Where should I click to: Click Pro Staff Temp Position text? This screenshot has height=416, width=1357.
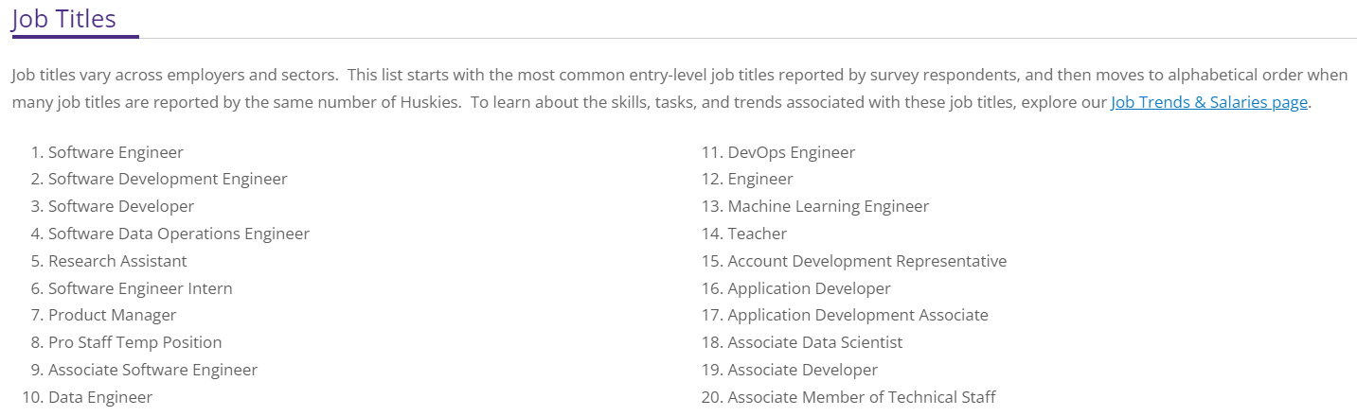pyautogui.click(x=134, y=342)
